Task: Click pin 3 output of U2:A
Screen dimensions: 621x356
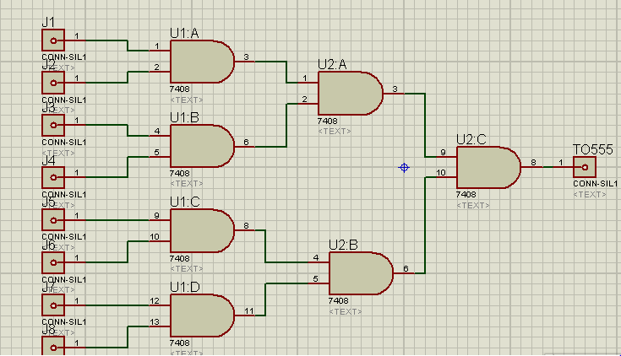Action: coord(394,93)
